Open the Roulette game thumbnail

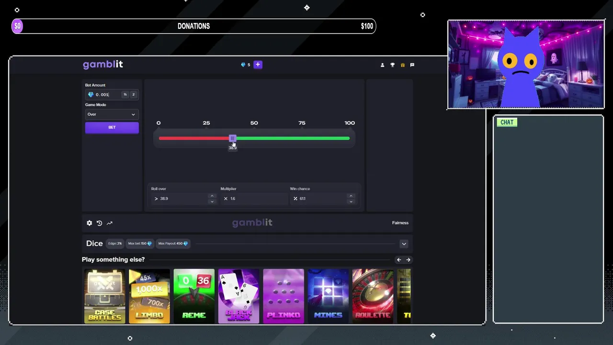tap(373, 296)
